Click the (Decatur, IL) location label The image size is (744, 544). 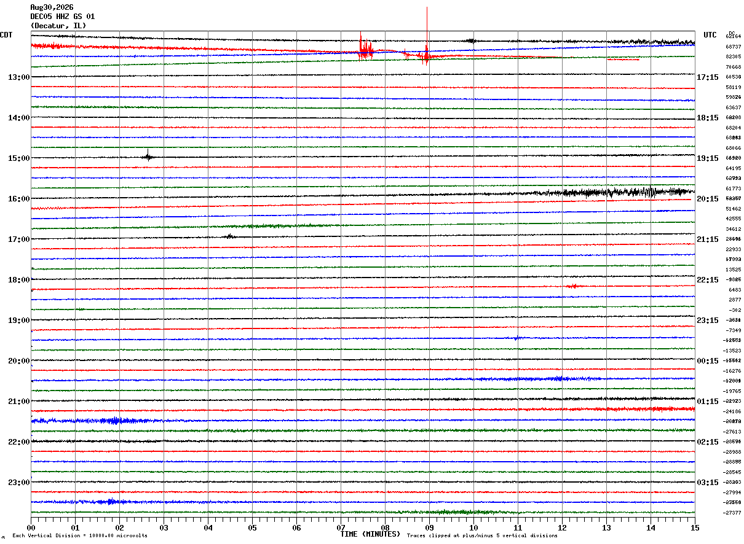coord(58,26)
